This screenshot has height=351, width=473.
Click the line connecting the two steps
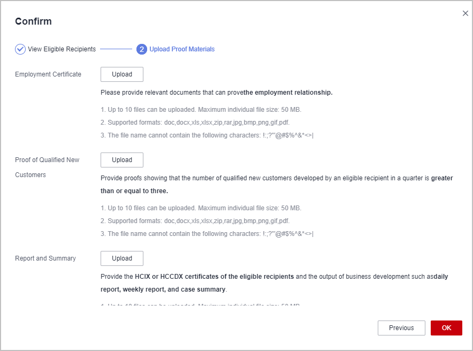116,49
